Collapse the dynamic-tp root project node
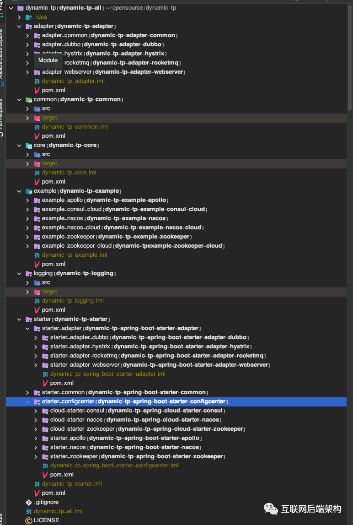The image size is (353, 525). point(11,8)
